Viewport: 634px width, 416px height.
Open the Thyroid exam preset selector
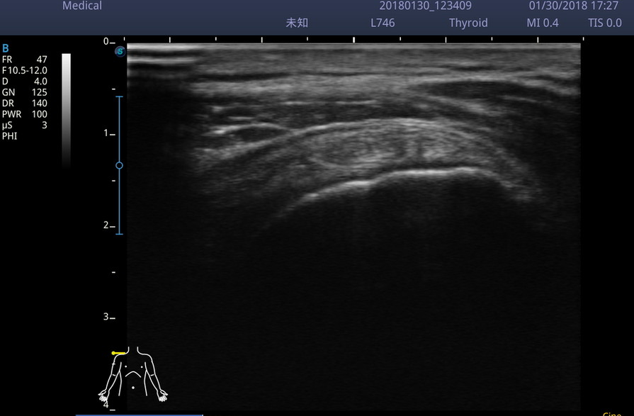pos(468,23)
